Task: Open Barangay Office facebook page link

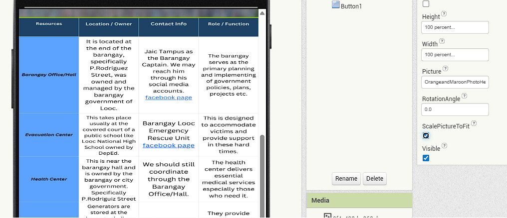Action: click(x=169, y=98)
